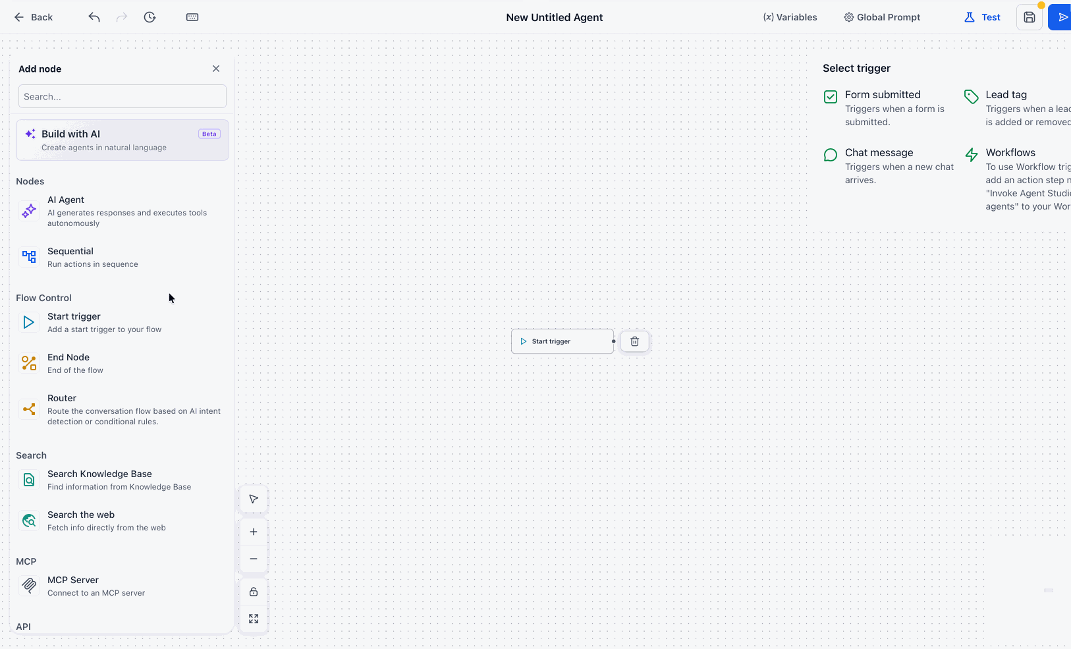Click 'Connect to an MCP server' text

click(96, 593)
